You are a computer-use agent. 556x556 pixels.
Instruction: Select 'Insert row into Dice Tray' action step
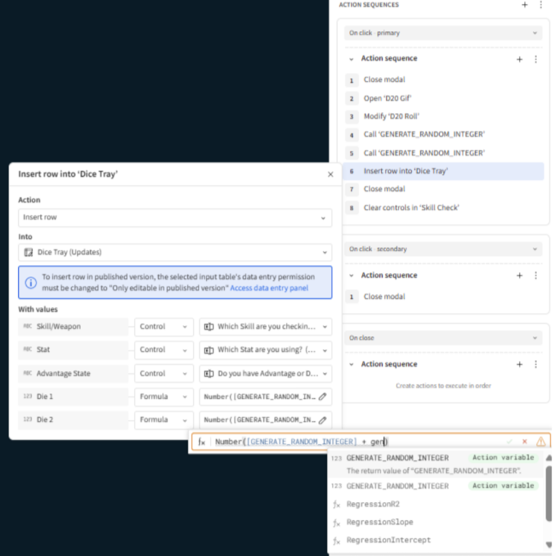coord(405,171)
